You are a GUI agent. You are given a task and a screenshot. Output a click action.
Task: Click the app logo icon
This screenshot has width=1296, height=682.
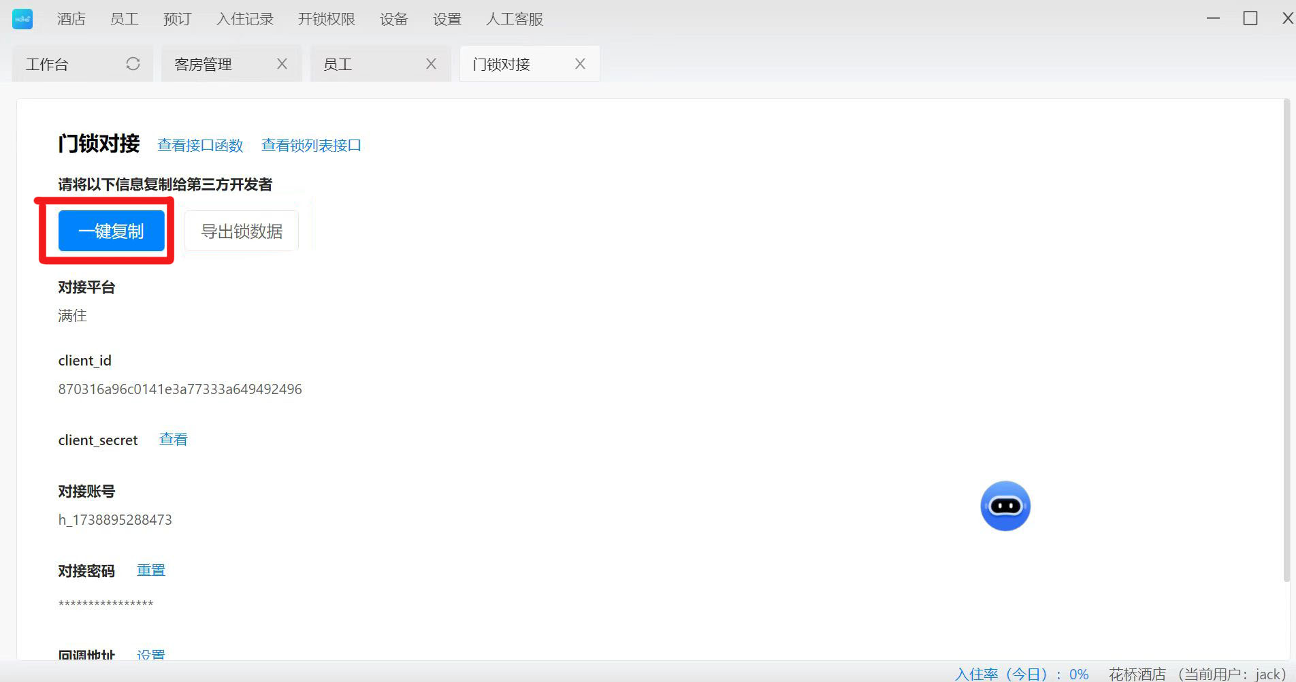22,19
